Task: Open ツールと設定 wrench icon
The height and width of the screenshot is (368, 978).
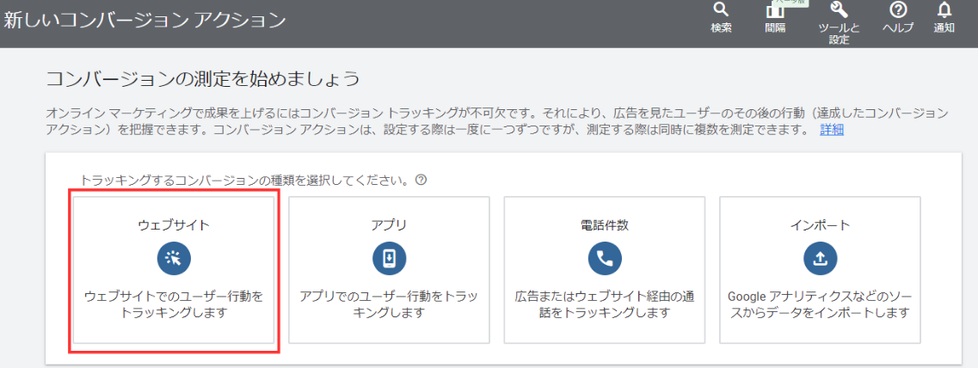Action: pos(839,9)
